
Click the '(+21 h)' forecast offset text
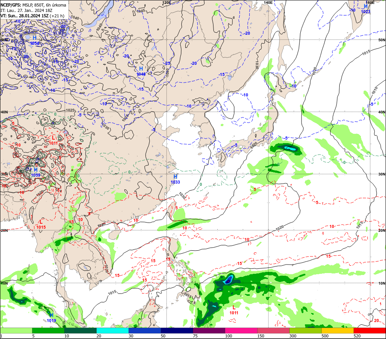[57, 16]
